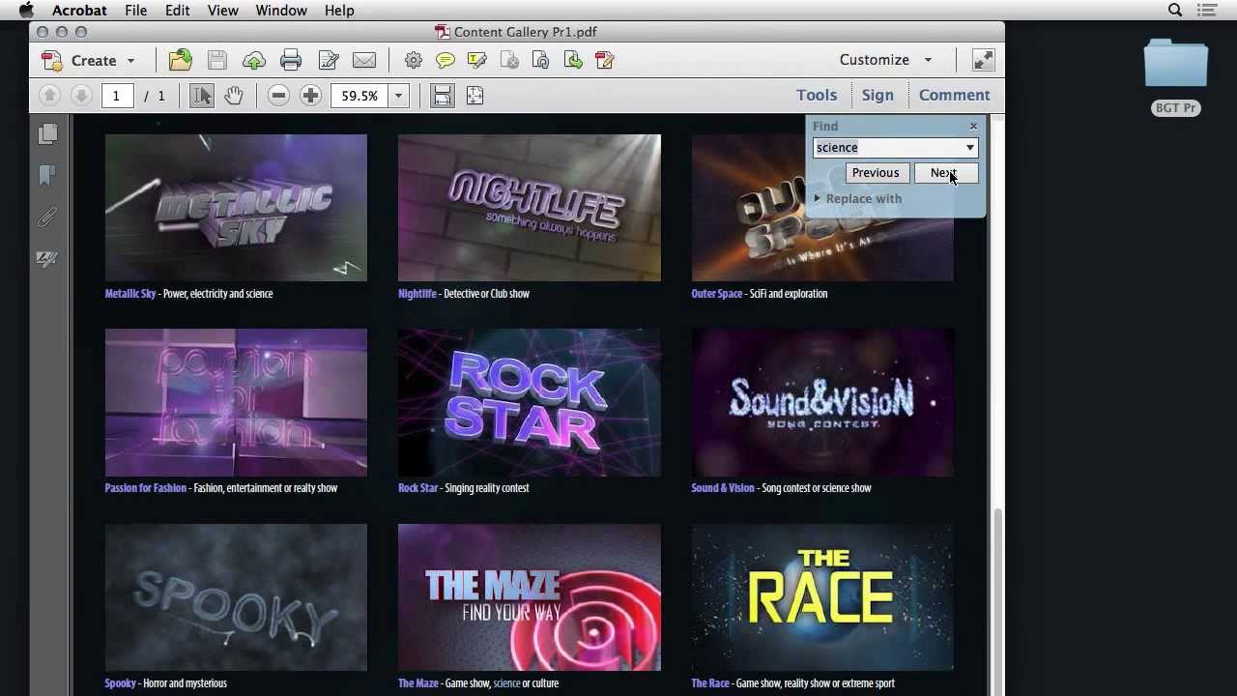The height and width of the screenshot is (696, 1237).
Task: Click The Race thumbnail image
Action: point(822,597)
